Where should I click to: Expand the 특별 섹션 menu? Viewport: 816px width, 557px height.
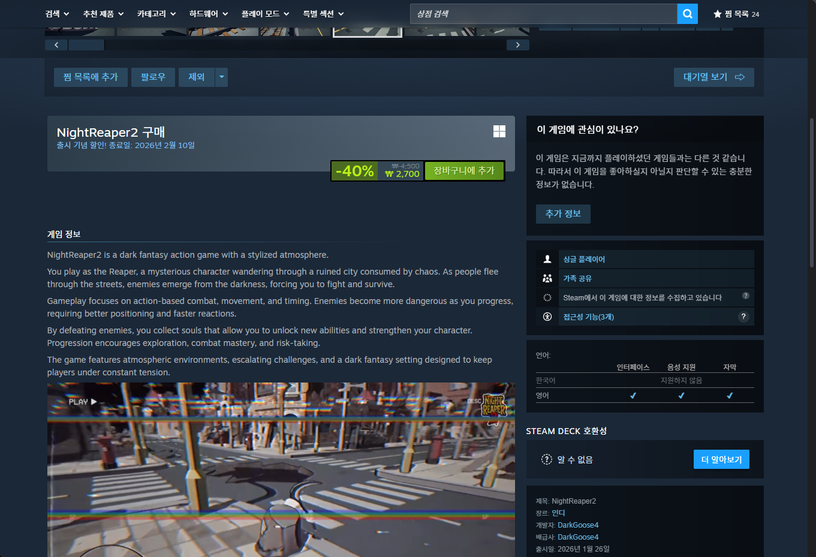coord(324,14)
